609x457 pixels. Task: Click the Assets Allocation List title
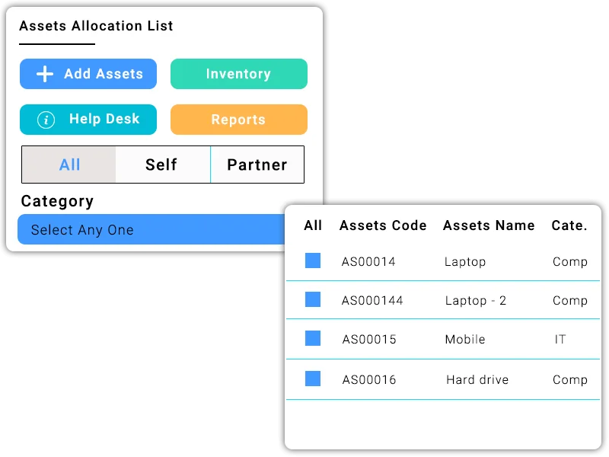[96, 26]
